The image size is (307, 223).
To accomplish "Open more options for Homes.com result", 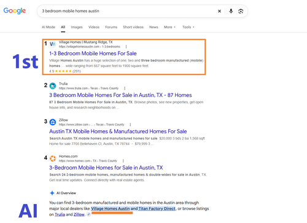I will pos(123,161).
